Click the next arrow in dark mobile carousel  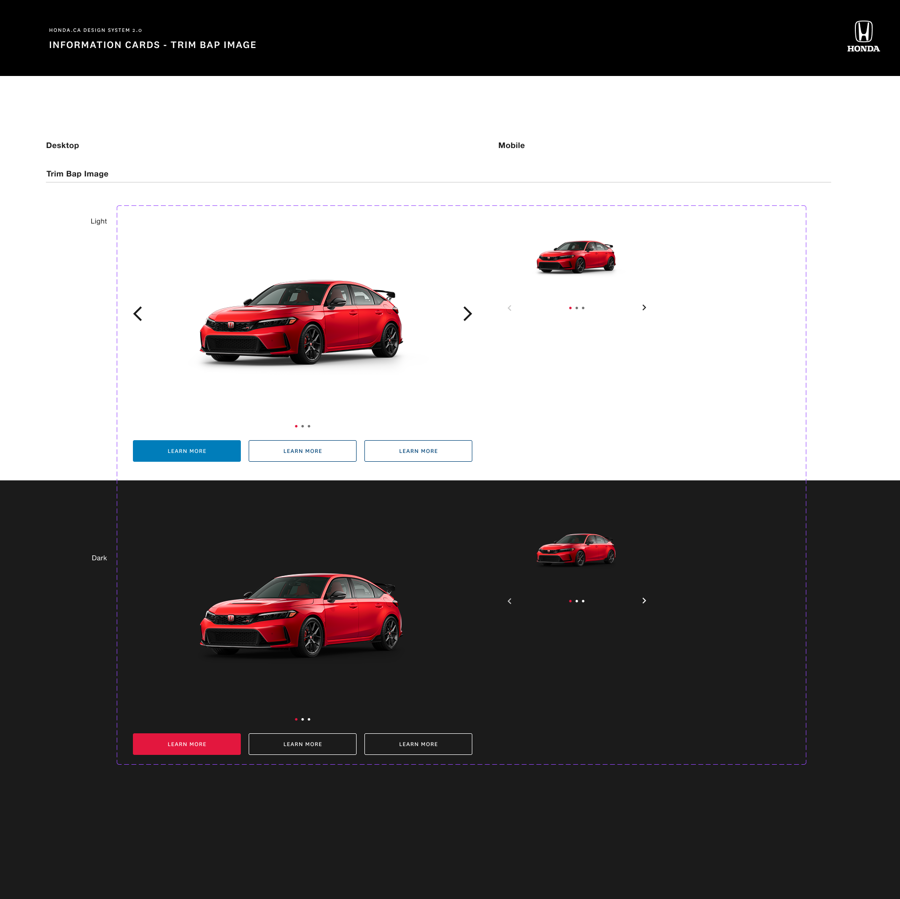pyautogui.click(x=644, y=600)
